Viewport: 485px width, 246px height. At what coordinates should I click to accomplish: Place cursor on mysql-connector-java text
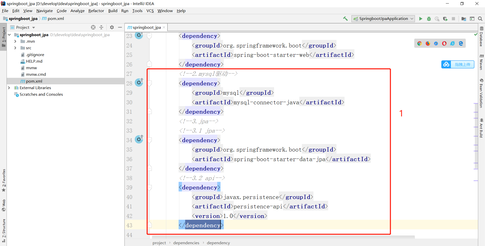coord(266,102)
